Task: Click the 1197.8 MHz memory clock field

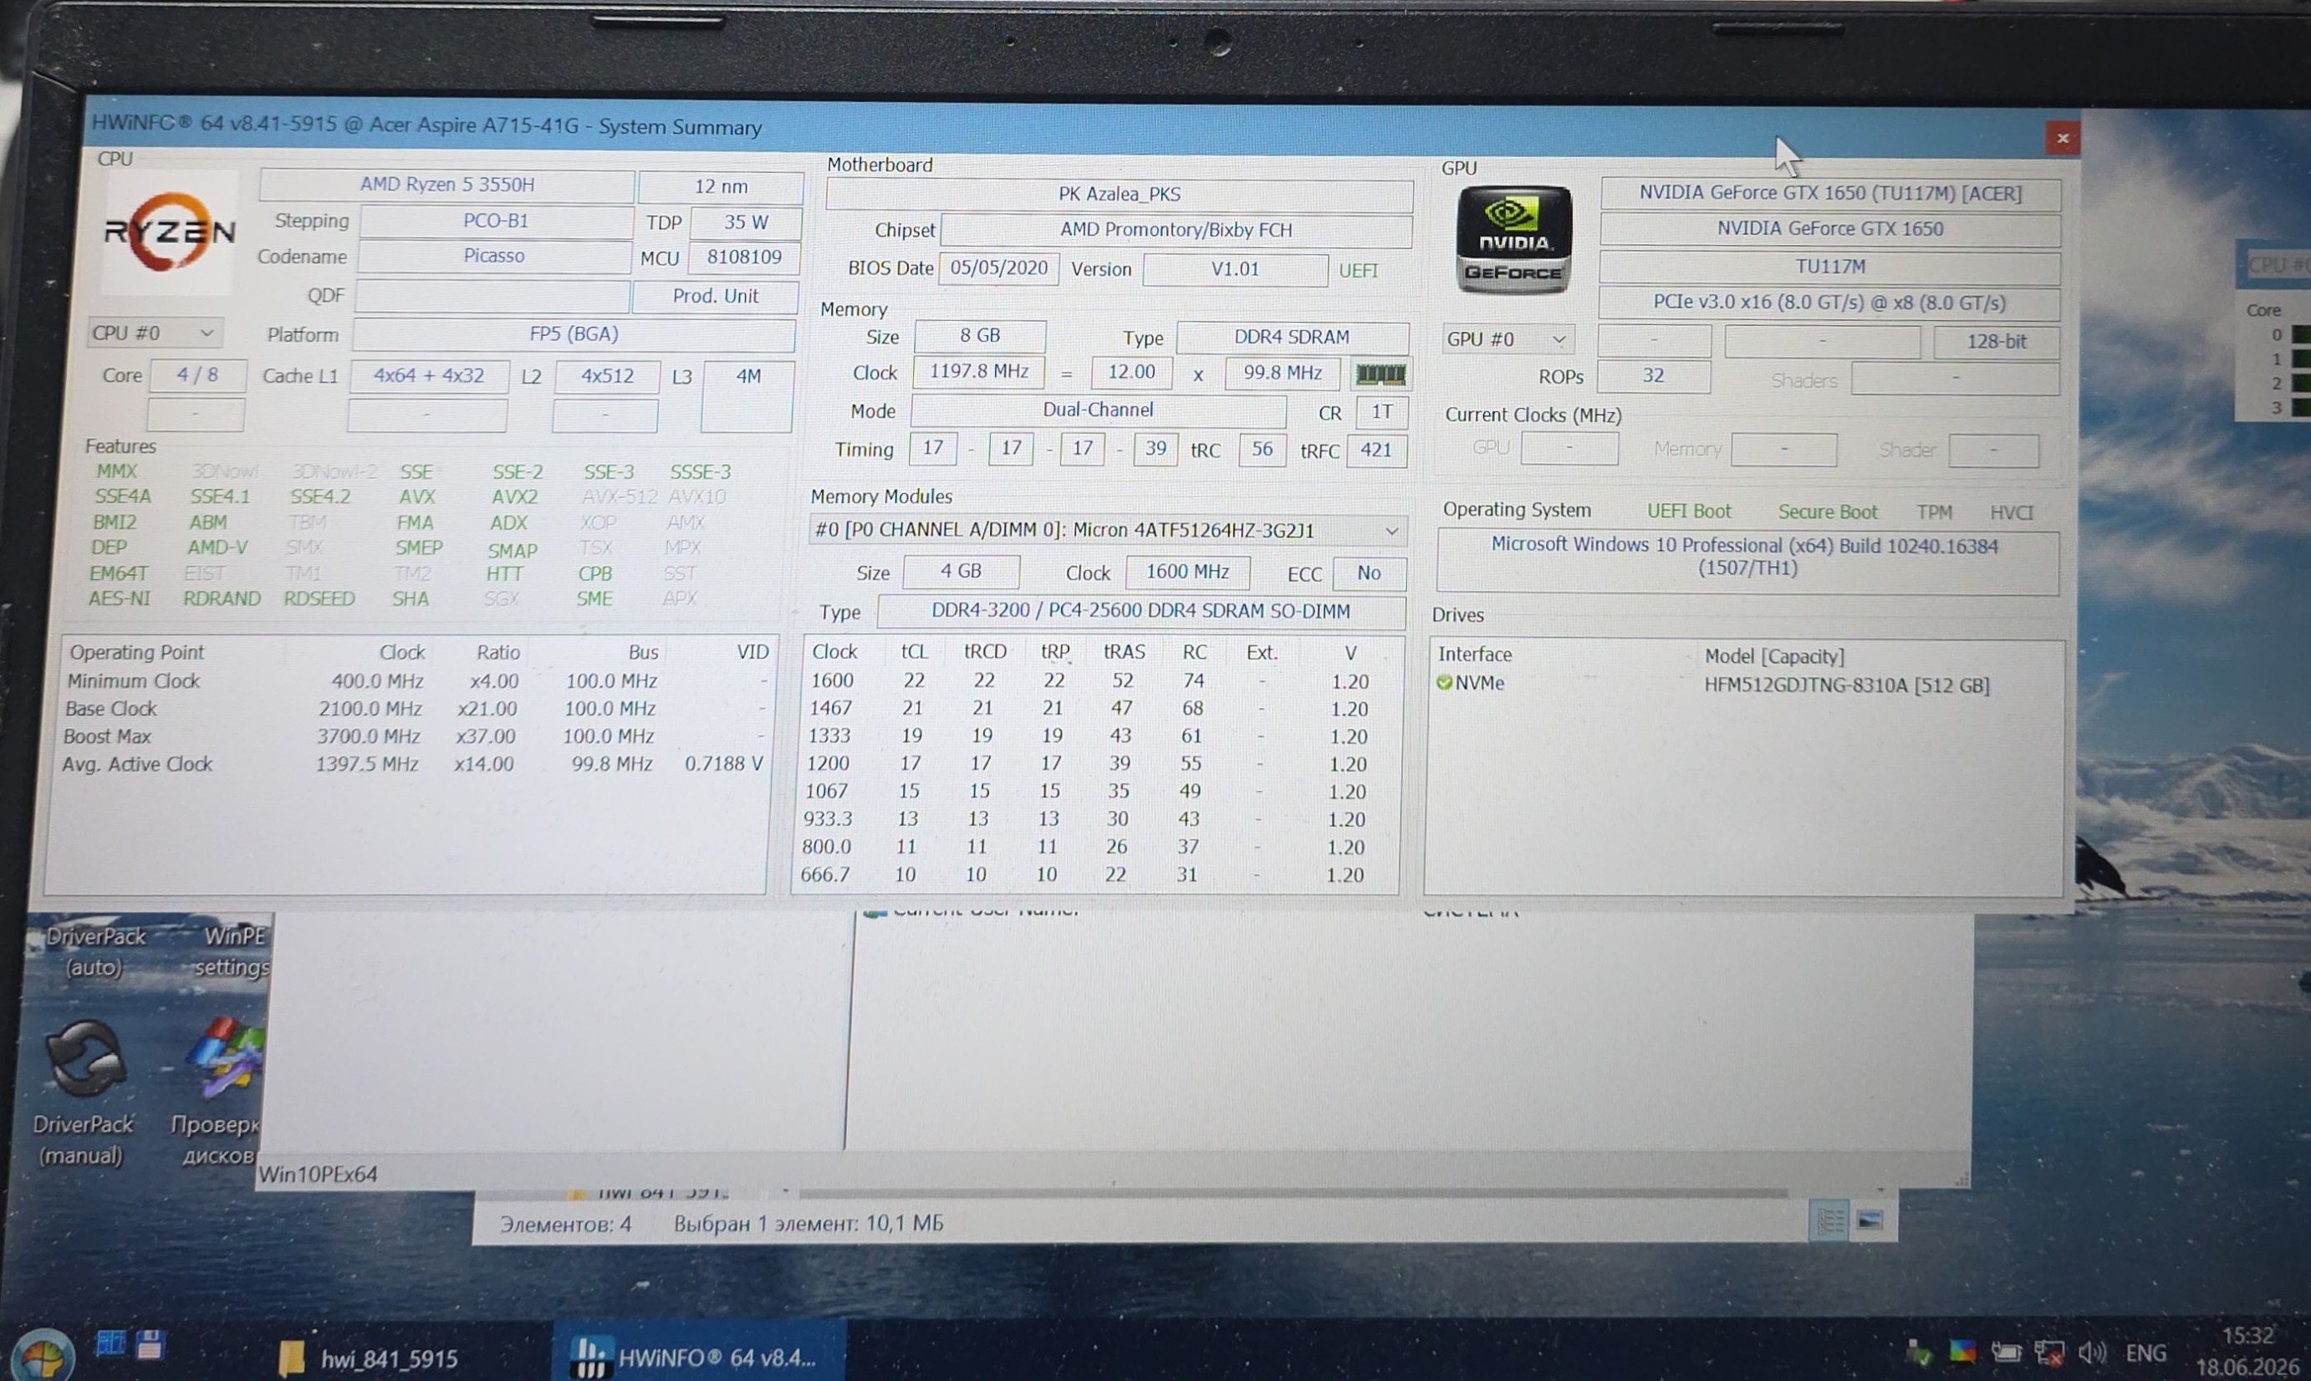Action: (x=978, y=372)
